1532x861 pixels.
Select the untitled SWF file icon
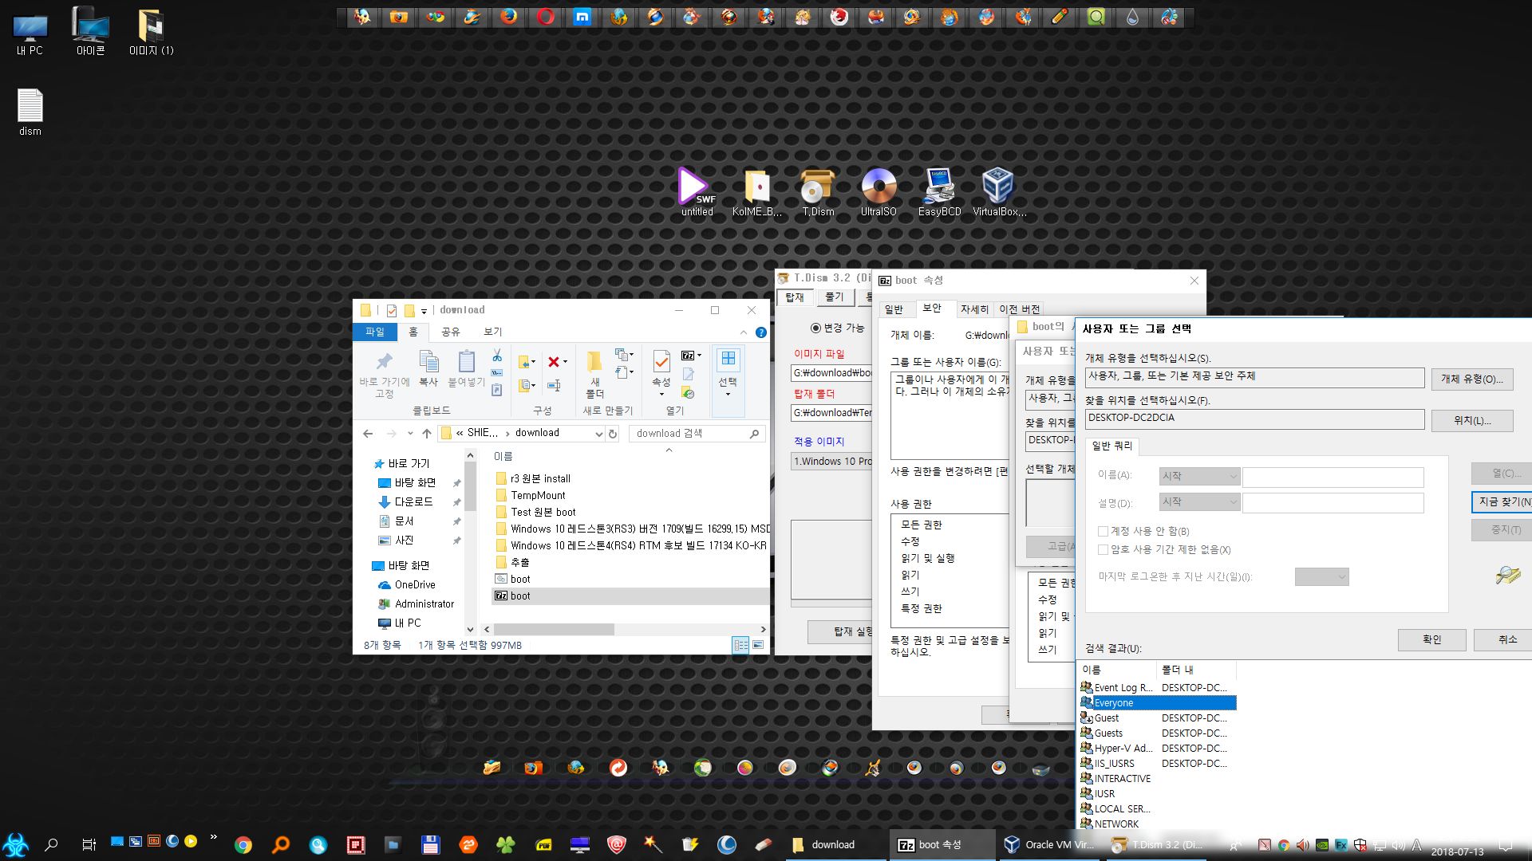tap(697, 192)
